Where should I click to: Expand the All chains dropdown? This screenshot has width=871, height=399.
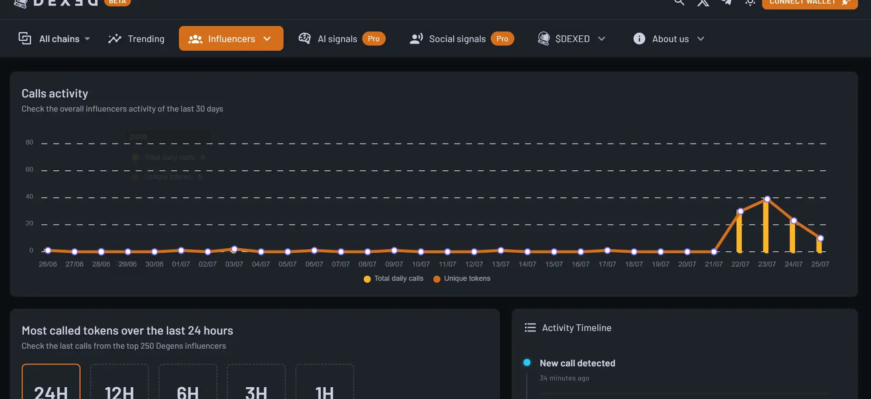[x=54, y=39]
